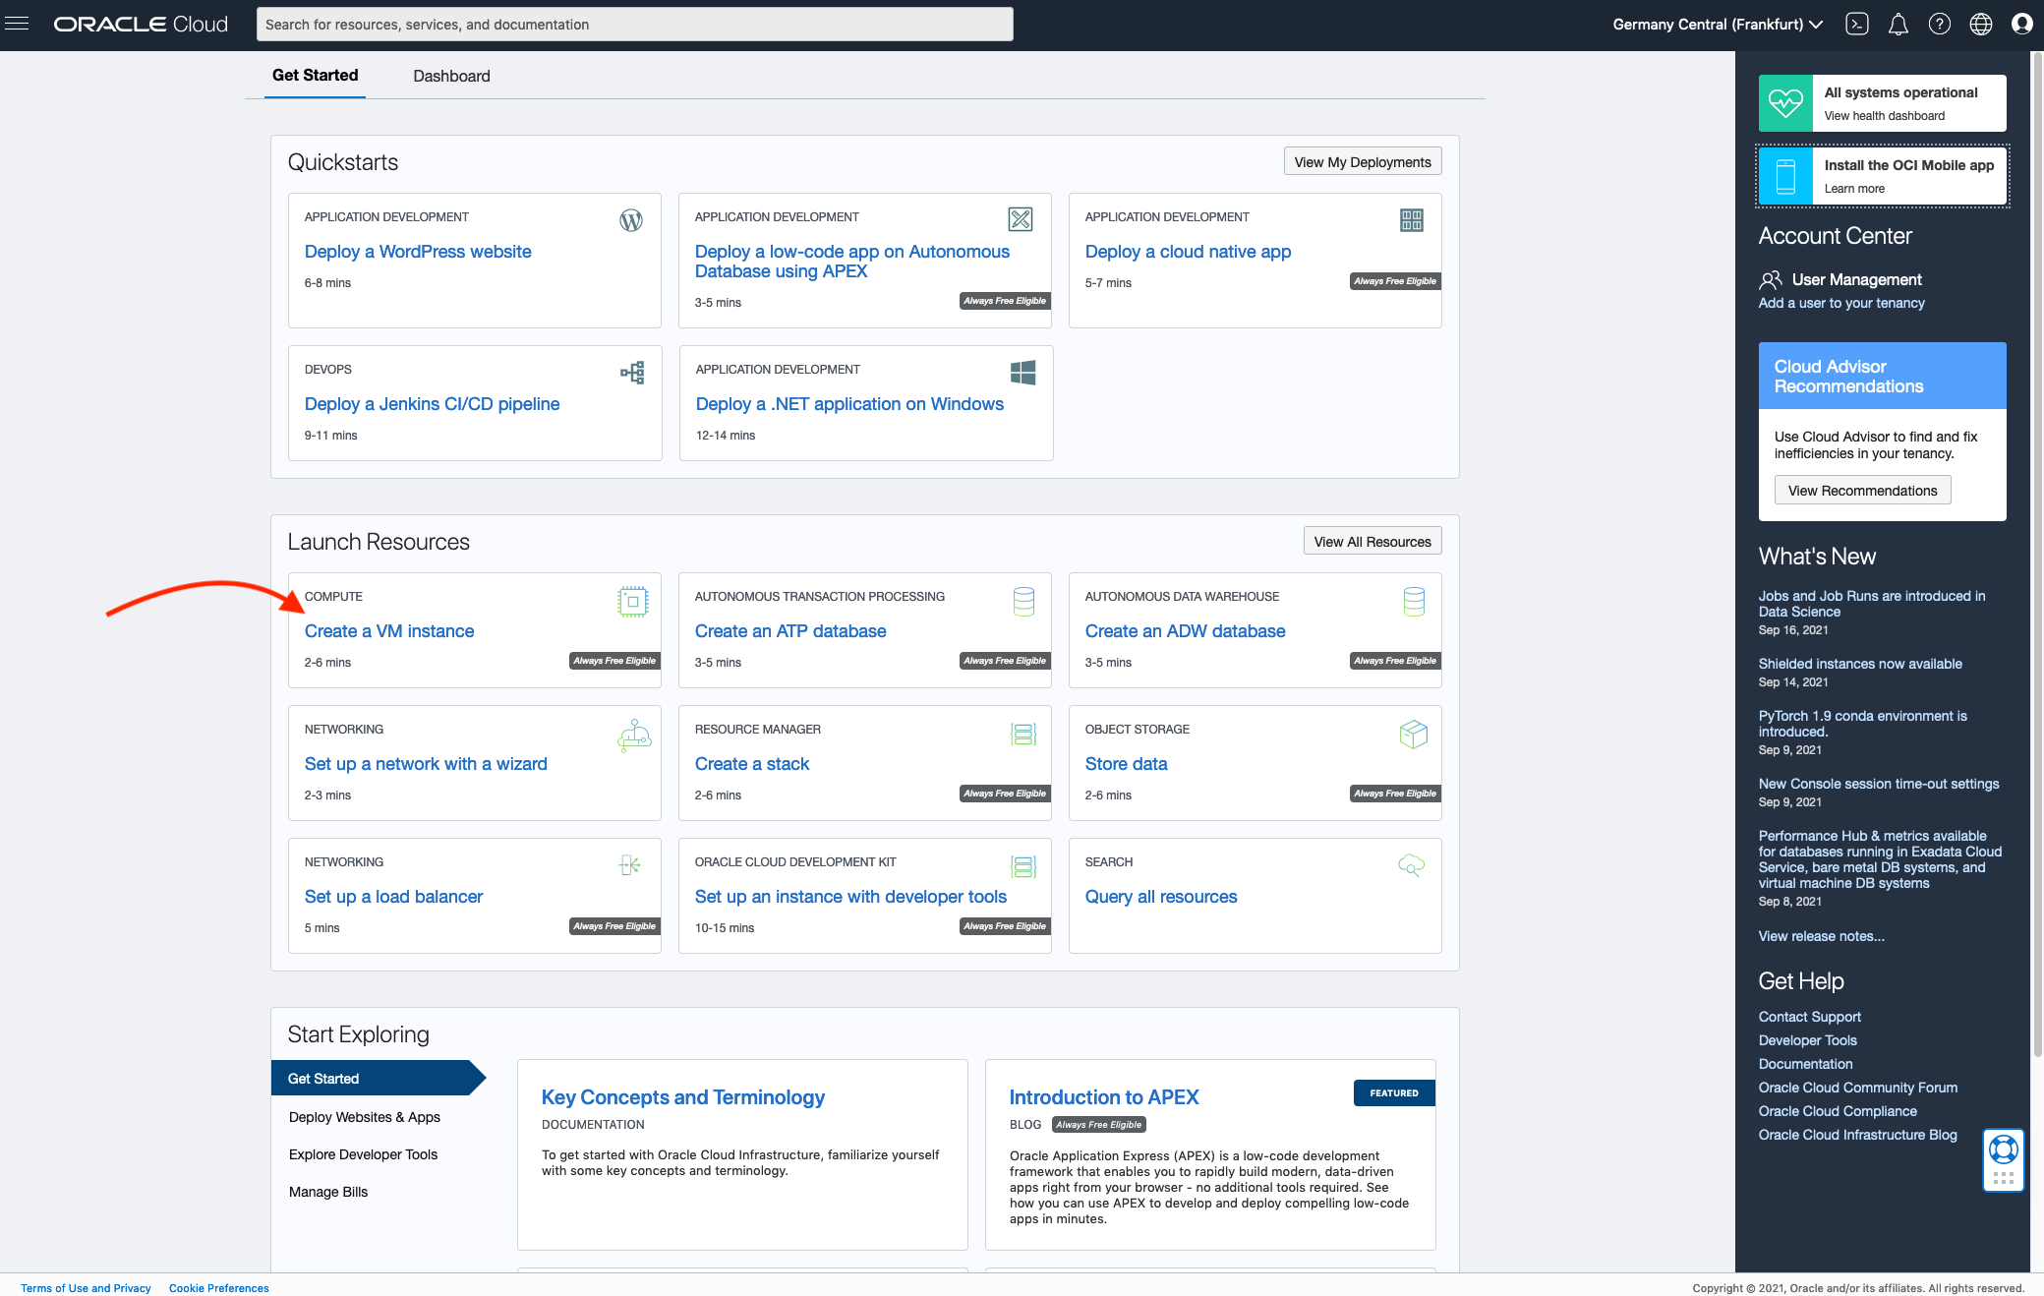
Task: Launch Cloud Shell from the header
Action: point(1856,24)
